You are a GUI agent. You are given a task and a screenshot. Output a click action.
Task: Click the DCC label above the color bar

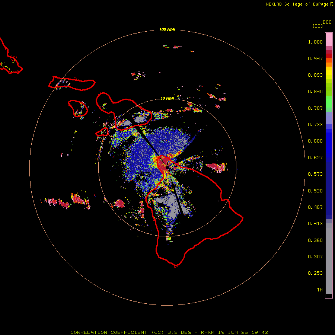(327, 22)
